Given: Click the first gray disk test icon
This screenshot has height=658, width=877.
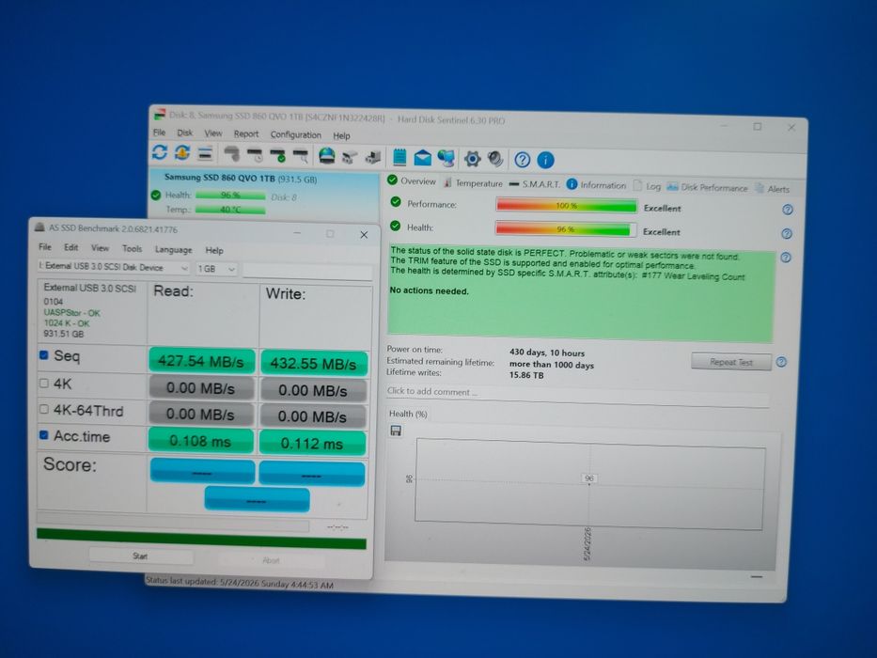Looking at the screenshot, I should pyautogui.click(x=231, y=154).
